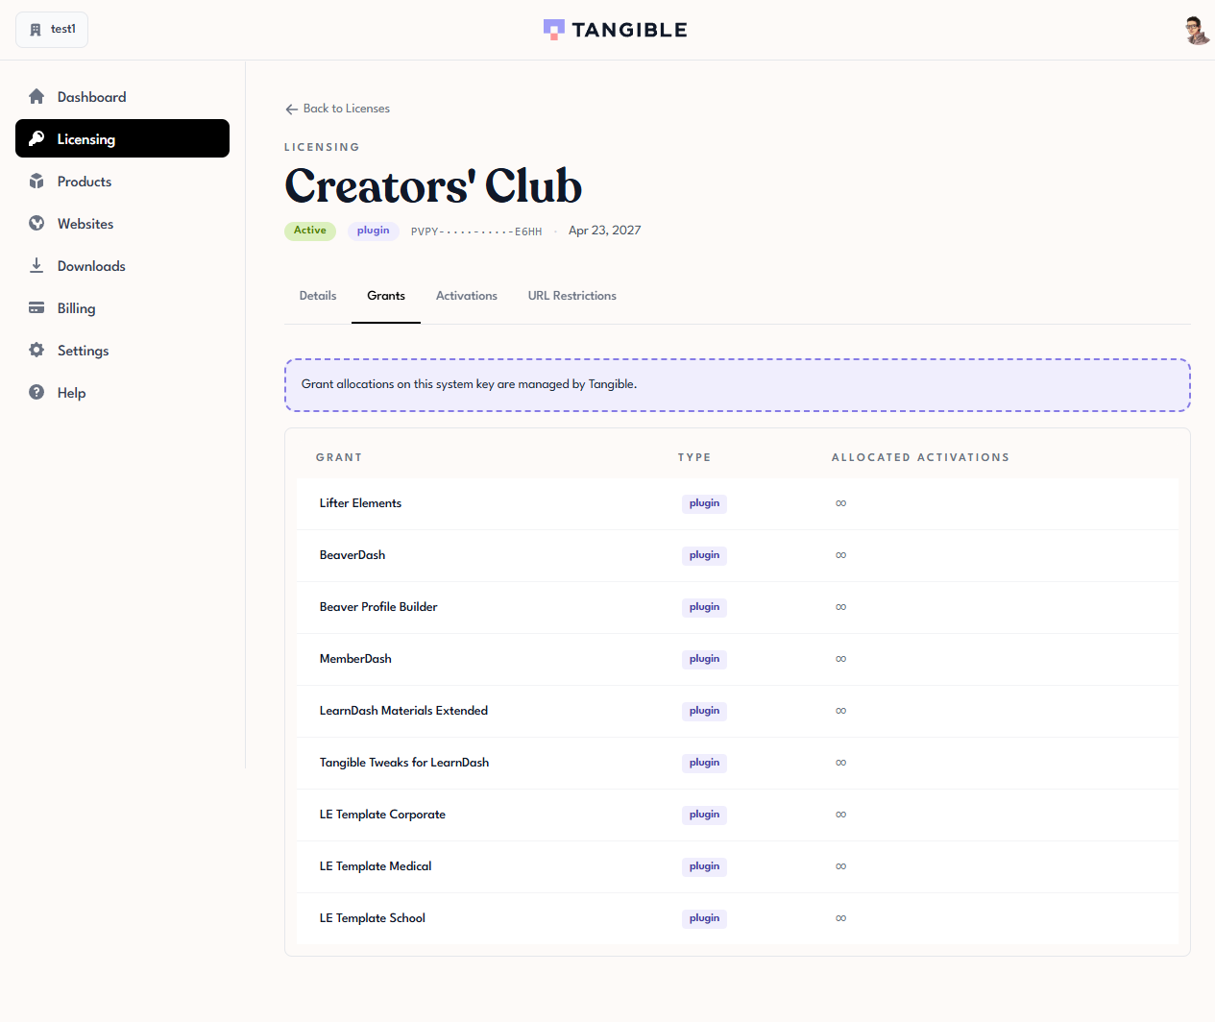Click the green Active status badge
Image resolution: width=1215 pixels, height=1022 pixels.
click(310, 231)
